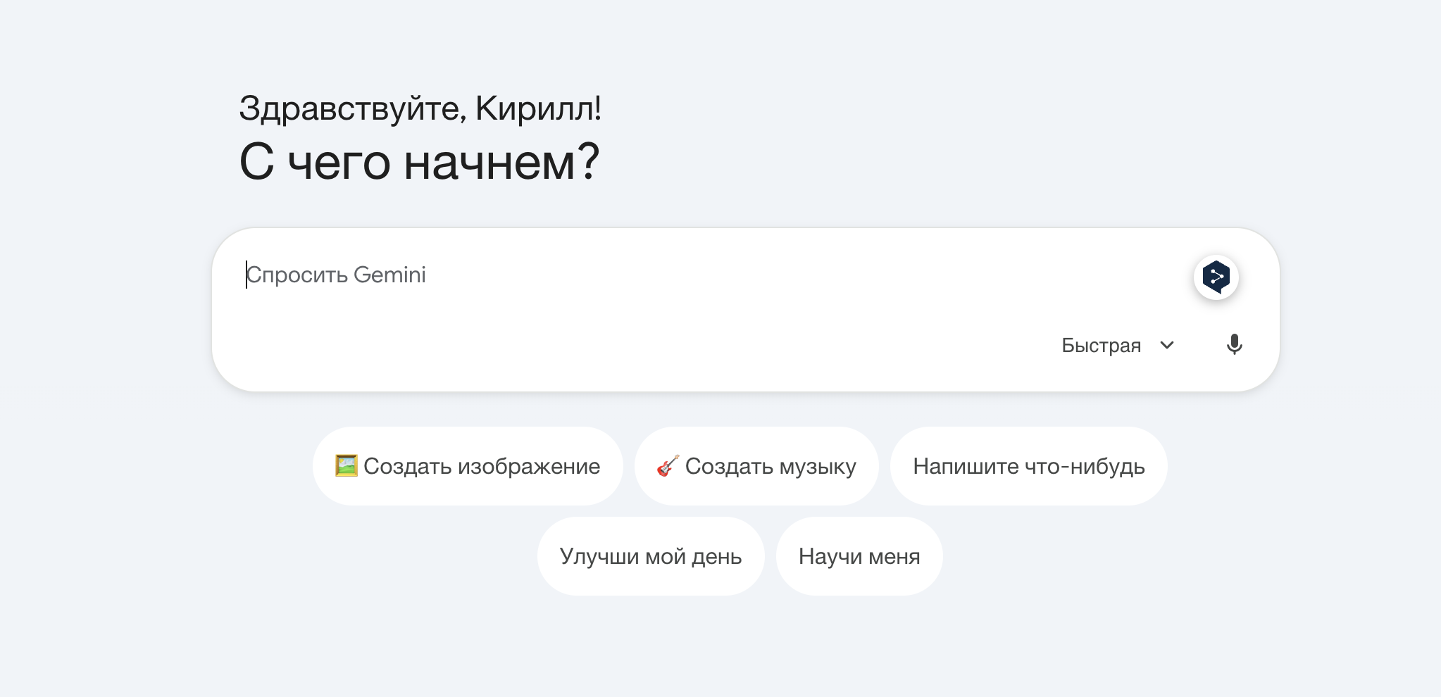1441x697 pixels.
Task: Choose the Создать изображение suggestion chip
Action: tap(468, 466)
